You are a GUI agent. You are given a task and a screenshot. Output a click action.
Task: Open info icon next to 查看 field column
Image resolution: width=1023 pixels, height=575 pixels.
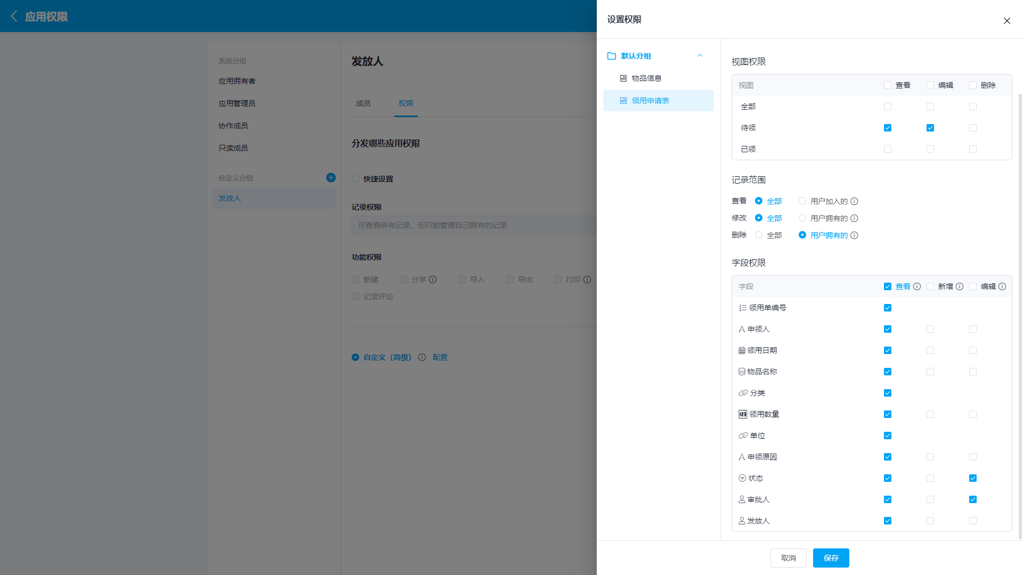[917, 286]
